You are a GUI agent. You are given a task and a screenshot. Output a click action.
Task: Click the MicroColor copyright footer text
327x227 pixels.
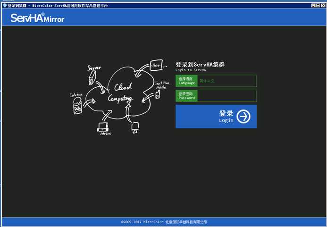tap(164, 222)
